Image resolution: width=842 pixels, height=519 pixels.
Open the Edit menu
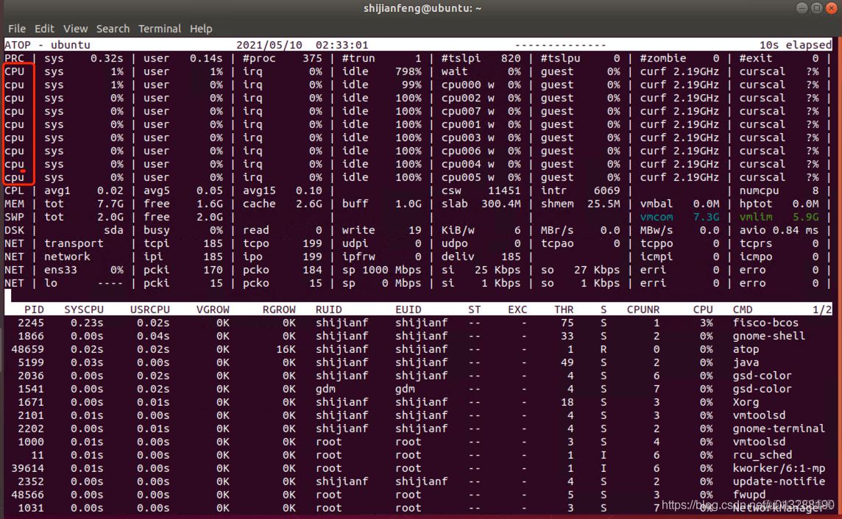coord(44,29)
